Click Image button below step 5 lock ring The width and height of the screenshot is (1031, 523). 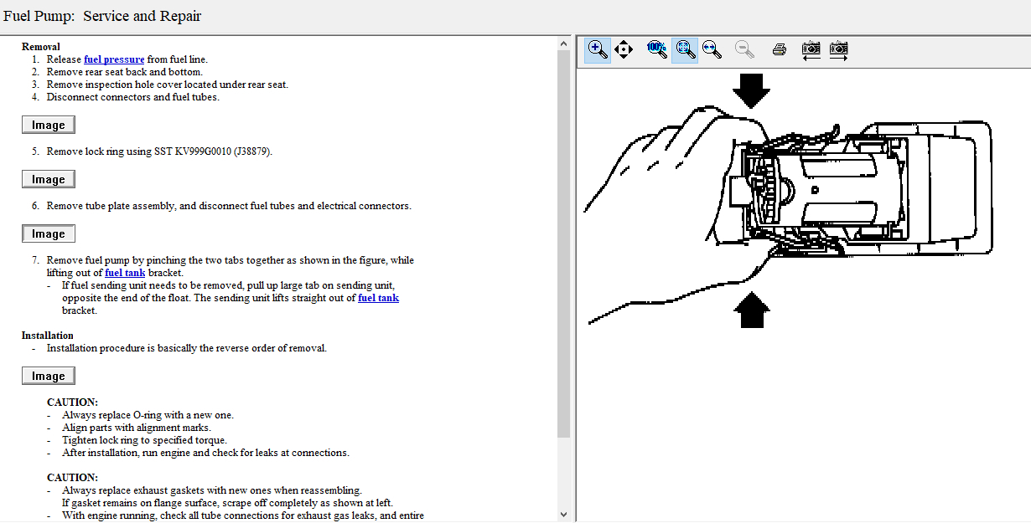click(49, 179)
